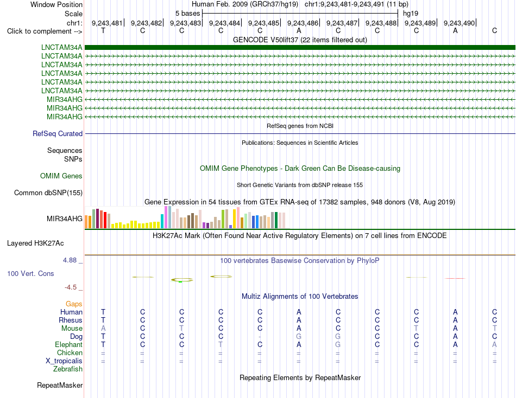Click the "Sequences SNPs" track label

point(65,155)
